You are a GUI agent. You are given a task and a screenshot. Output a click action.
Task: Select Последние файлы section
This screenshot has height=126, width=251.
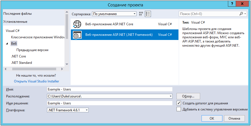click(18, 14)
